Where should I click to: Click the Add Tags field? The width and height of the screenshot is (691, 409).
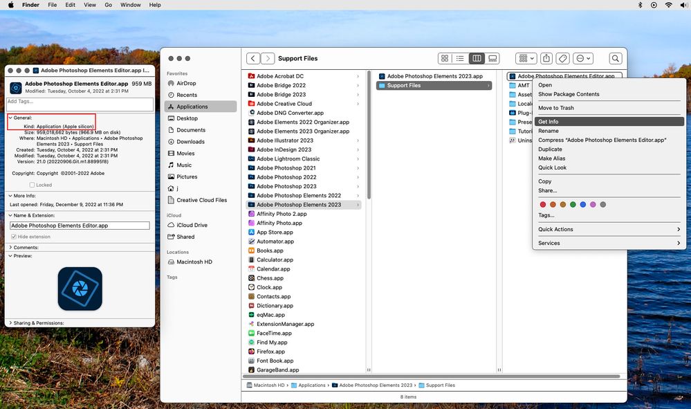coord(80,104)
